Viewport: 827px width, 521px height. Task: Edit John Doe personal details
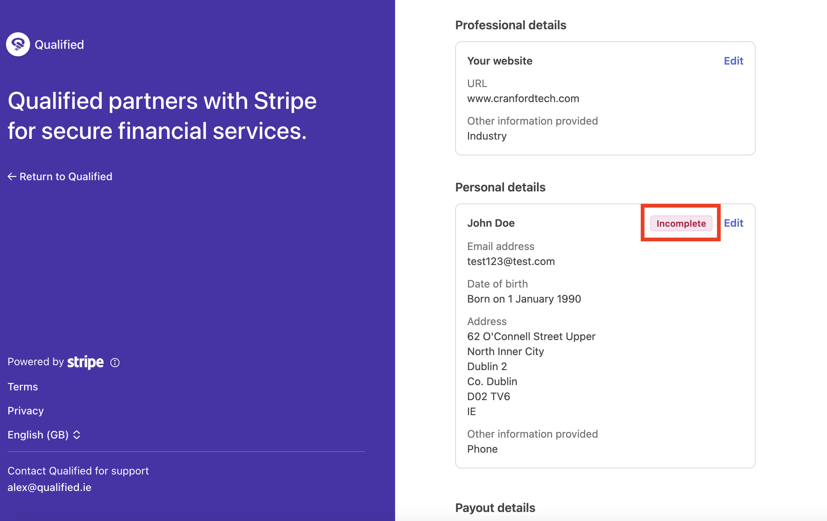coord(733,223)
